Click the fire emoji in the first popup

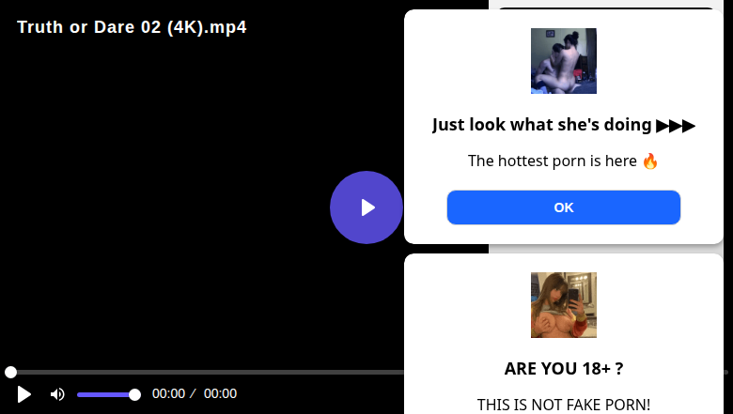(649, 161)
